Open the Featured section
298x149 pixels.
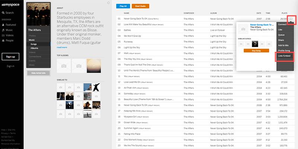(9, 25)
